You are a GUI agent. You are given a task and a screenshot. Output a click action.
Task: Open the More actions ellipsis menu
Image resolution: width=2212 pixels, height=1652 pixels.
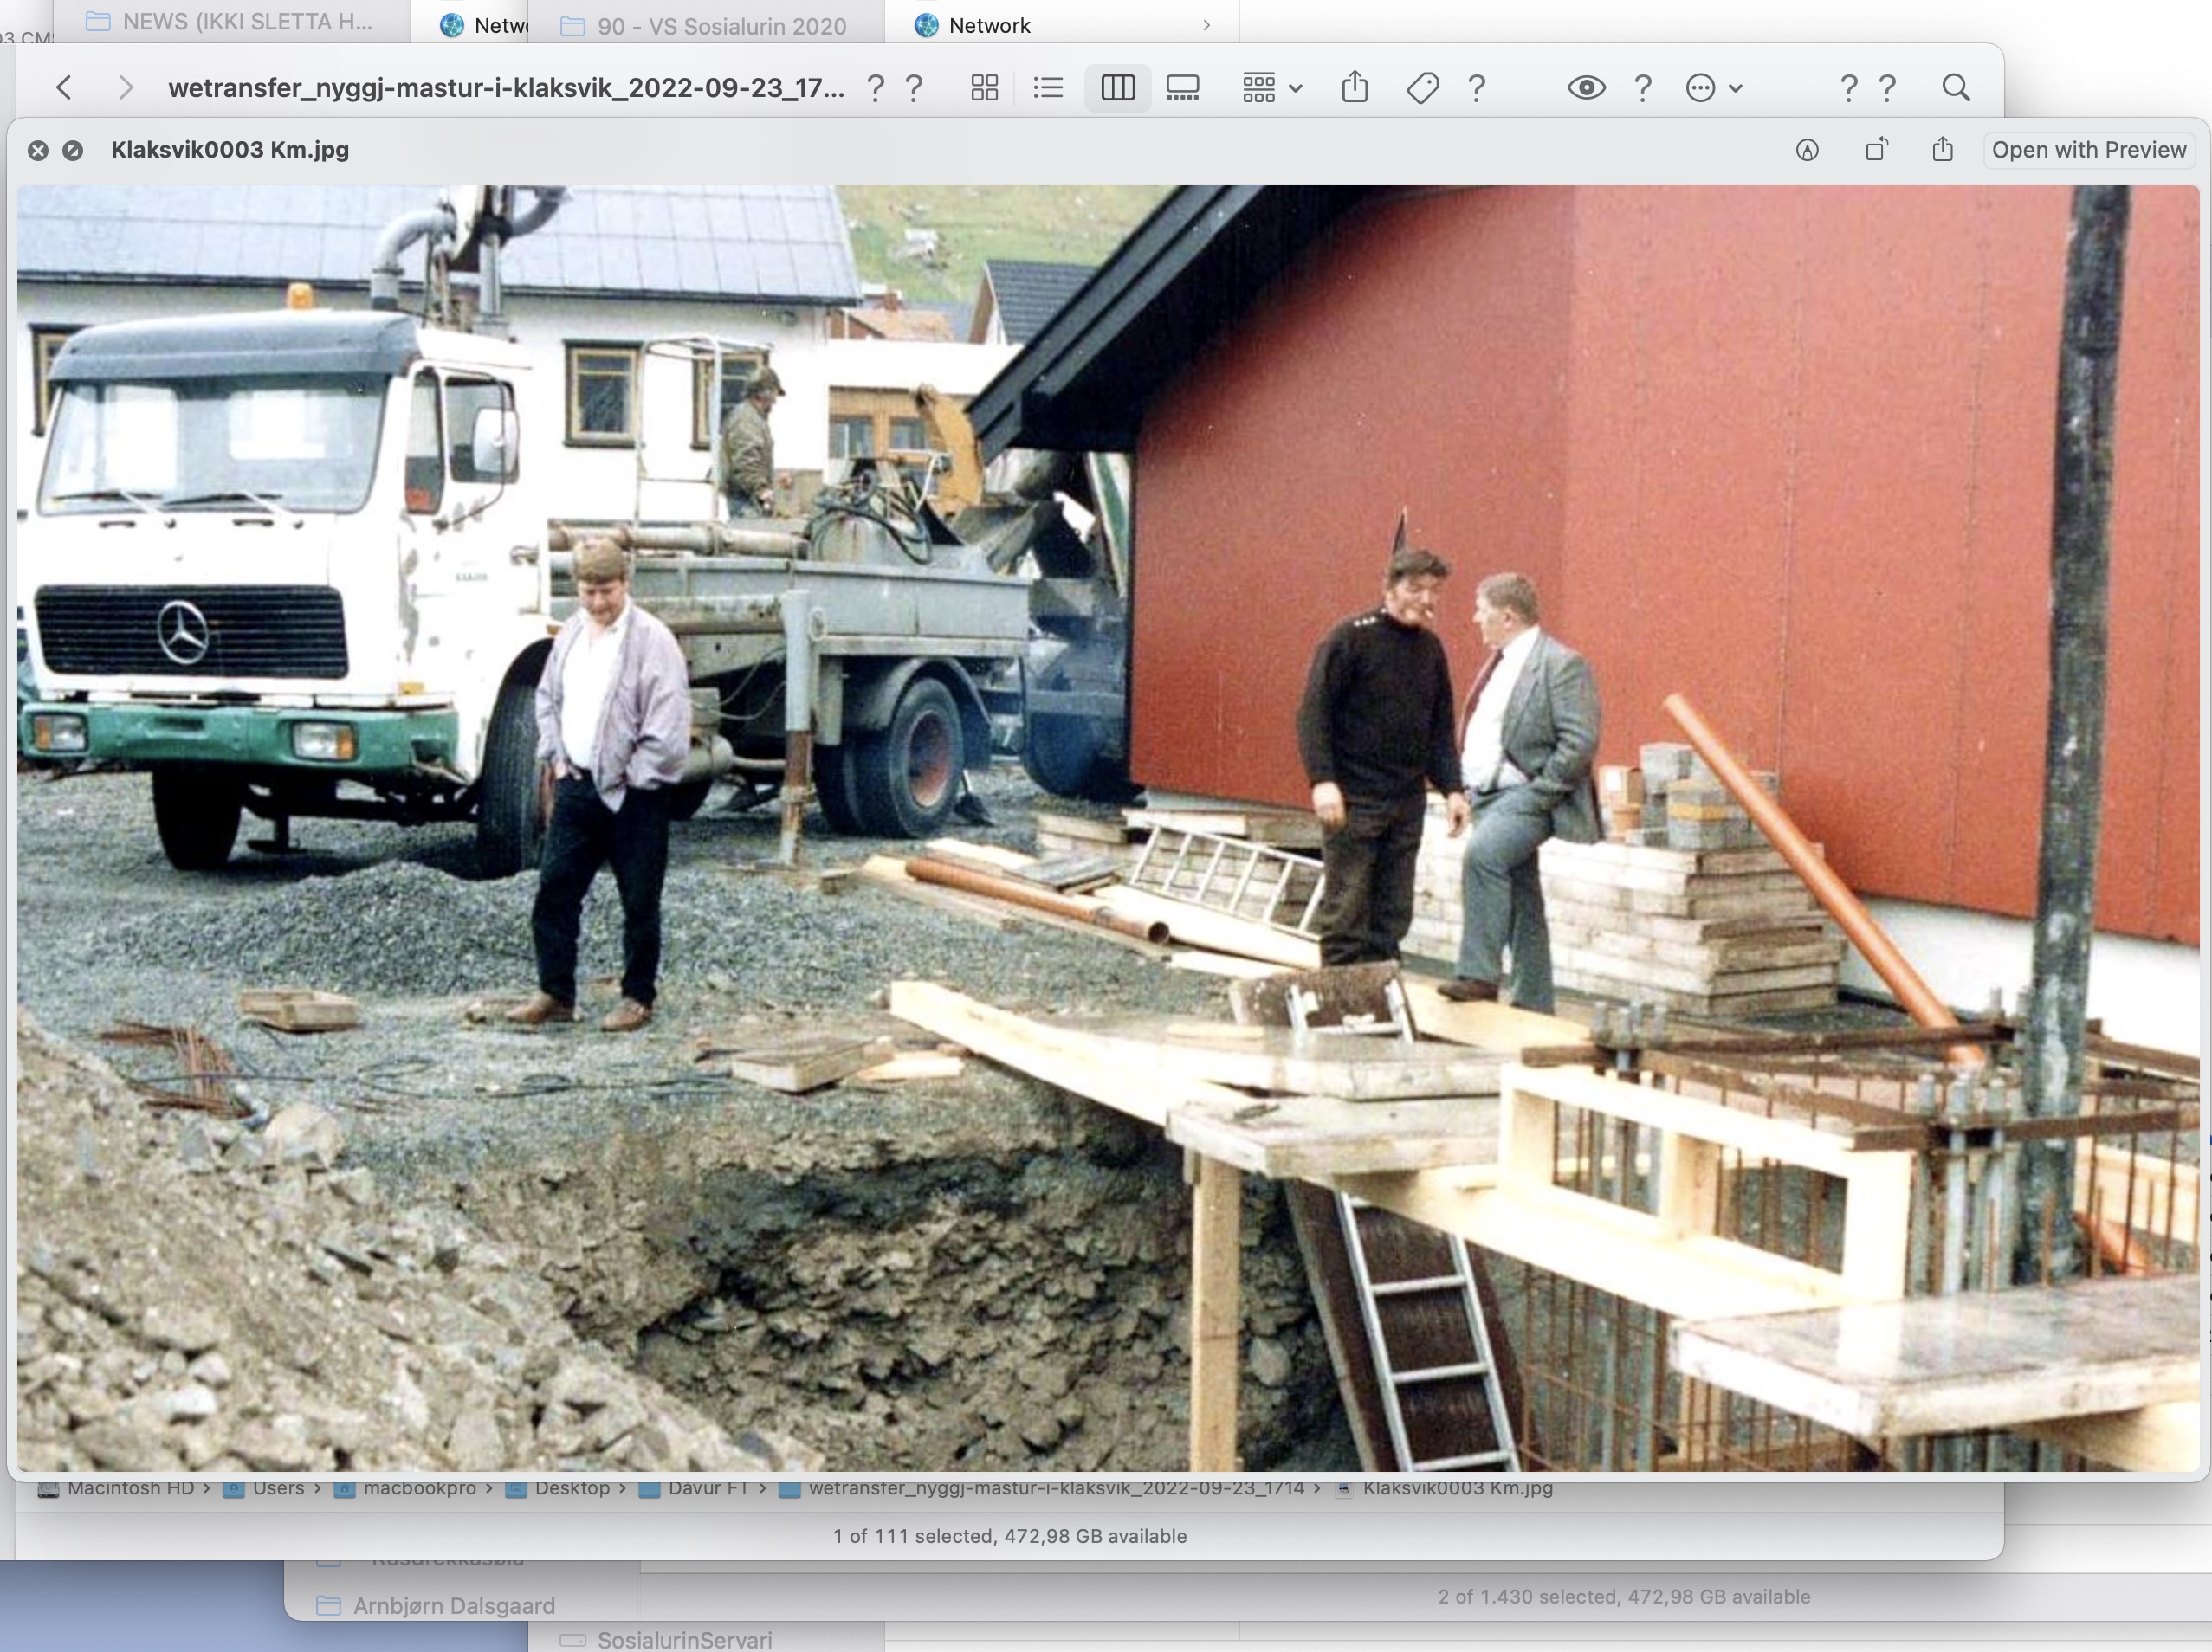coord(1701,88)
